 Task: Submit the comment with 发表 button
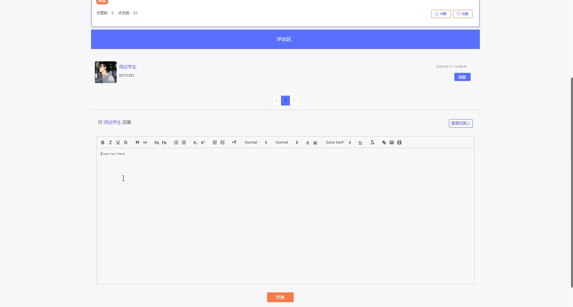(280, 297)
